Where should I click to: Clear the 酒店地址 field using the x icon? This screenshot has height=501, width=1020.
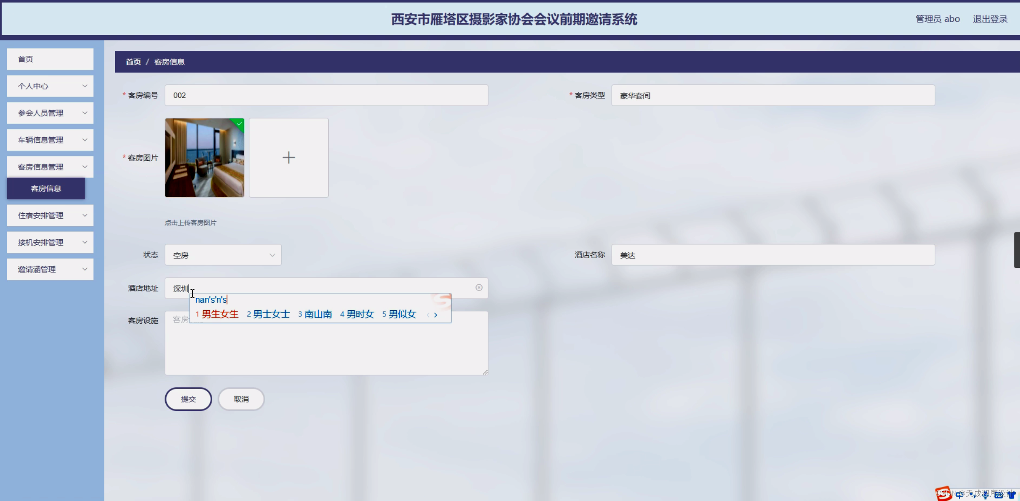[x=479, y=287]
